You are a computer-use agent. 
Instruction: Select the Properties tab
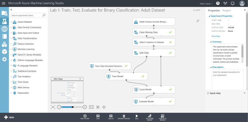[x=214, y=11]
